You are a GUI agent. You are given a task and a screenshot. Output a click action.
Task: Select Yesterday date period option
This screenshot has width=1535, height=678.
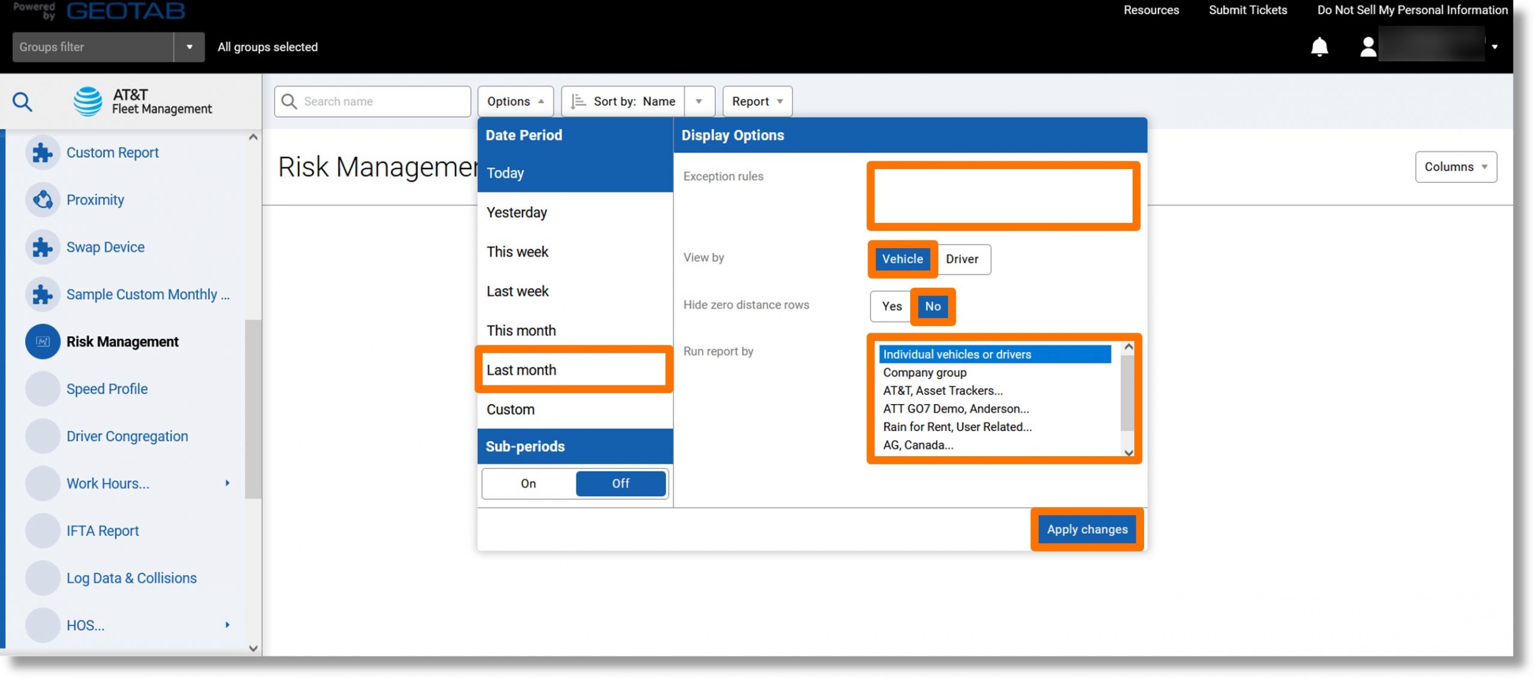click(574, 212)
